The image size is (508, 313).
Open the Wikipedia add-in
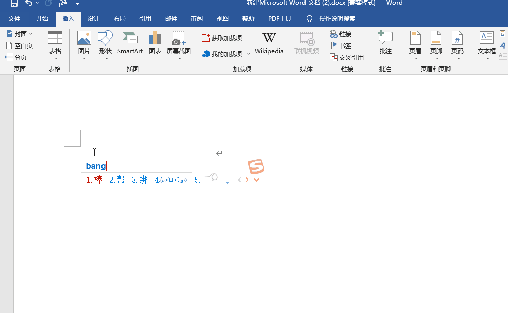point(269,43)
